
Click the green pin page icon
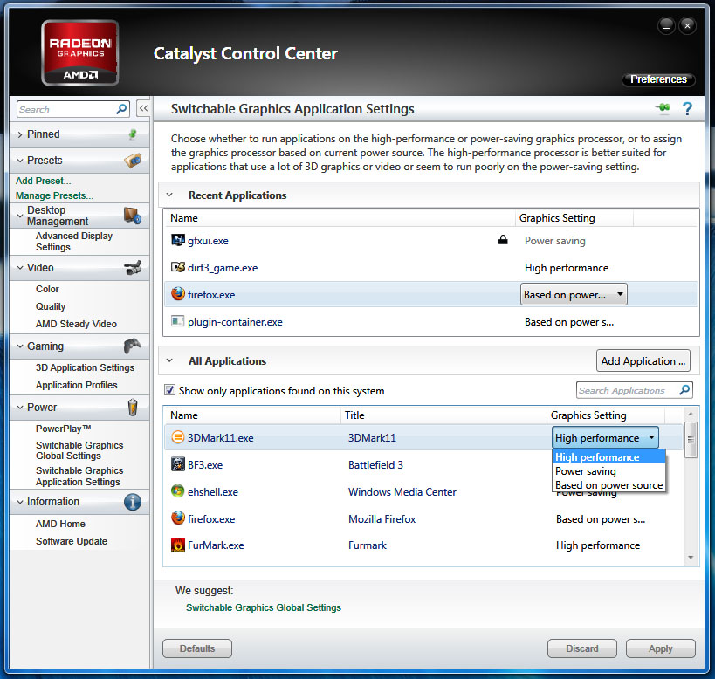[663, 109]
